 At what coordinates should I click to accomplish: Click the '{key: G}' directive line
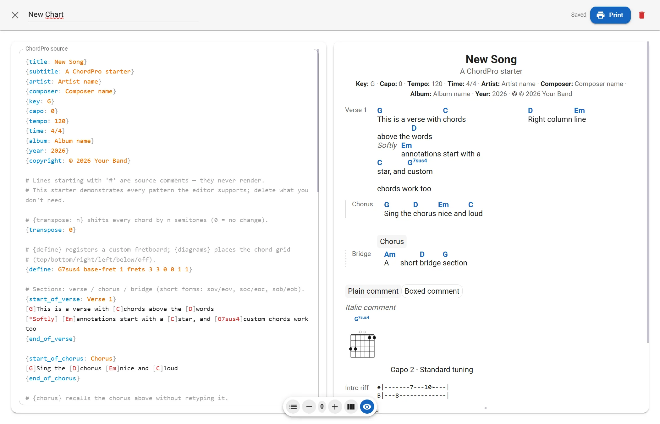40,101
